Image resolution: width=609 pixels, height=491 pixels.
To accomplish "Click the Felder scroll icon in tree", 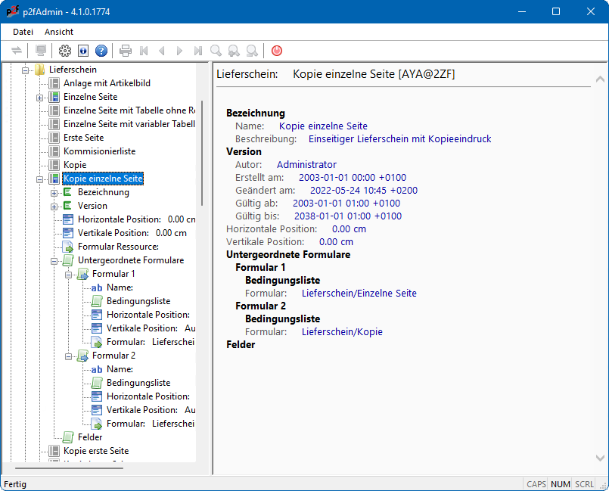I will point(68,437).
